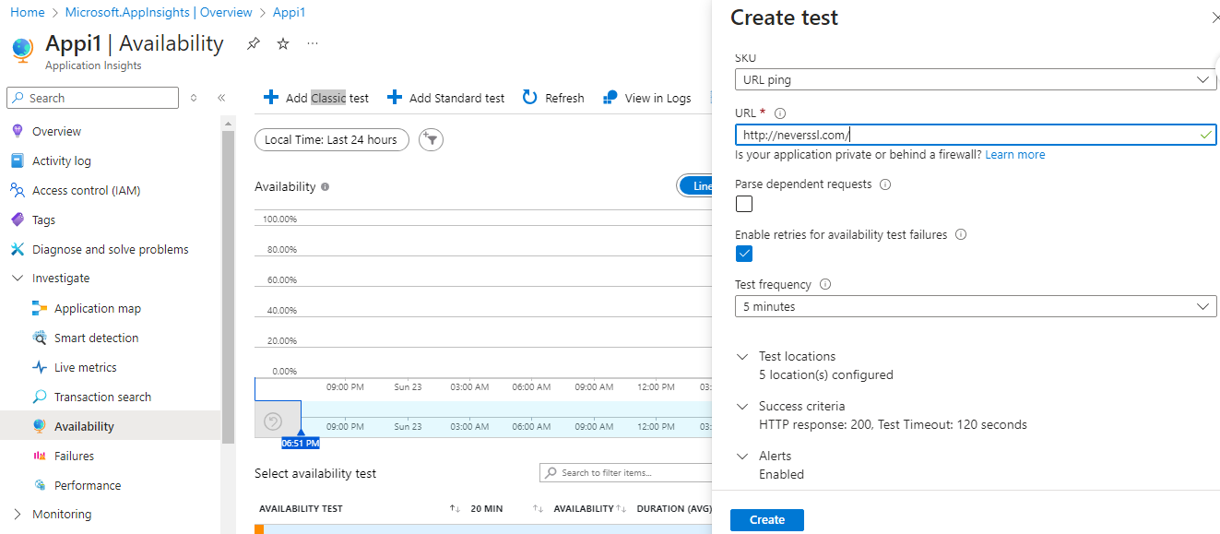Open the Test frequency dropdown

975,306
